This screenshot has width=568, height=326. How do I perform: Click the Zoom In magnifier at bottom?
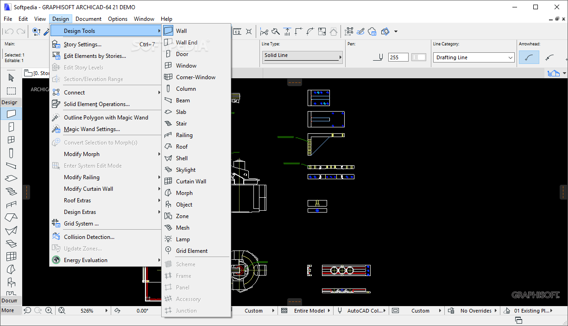pos(49,311)
